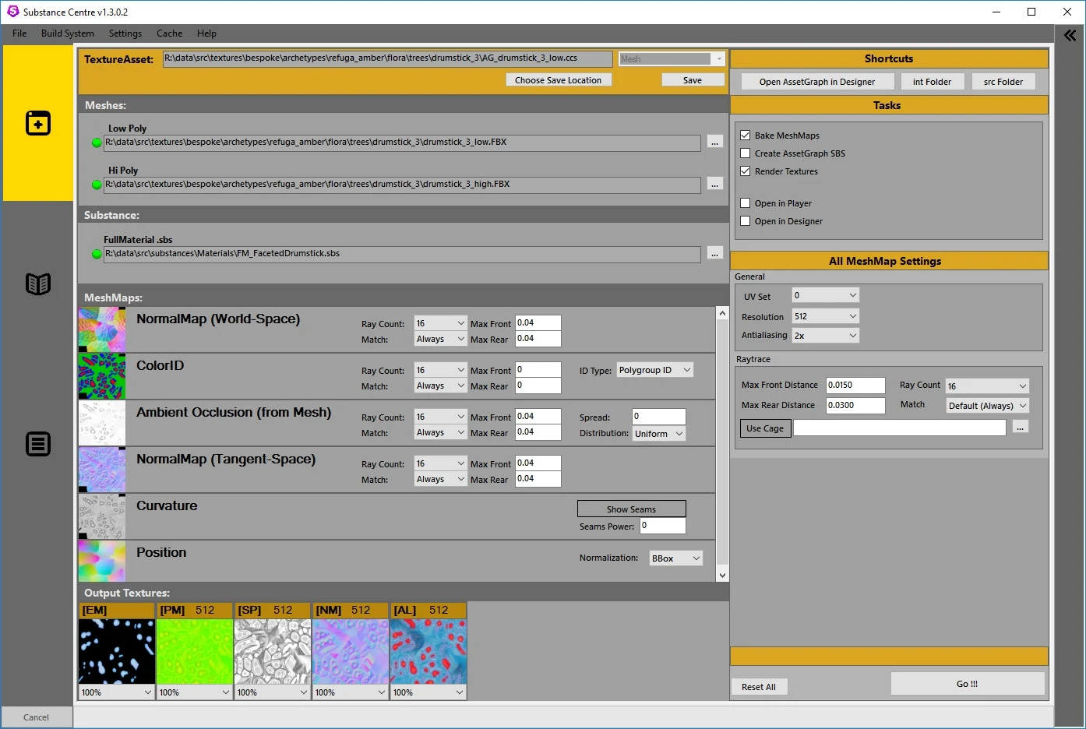Screen dimensions: 1086x729
Task: Click the Substance Centre app logo
Action: coord(12,12)
